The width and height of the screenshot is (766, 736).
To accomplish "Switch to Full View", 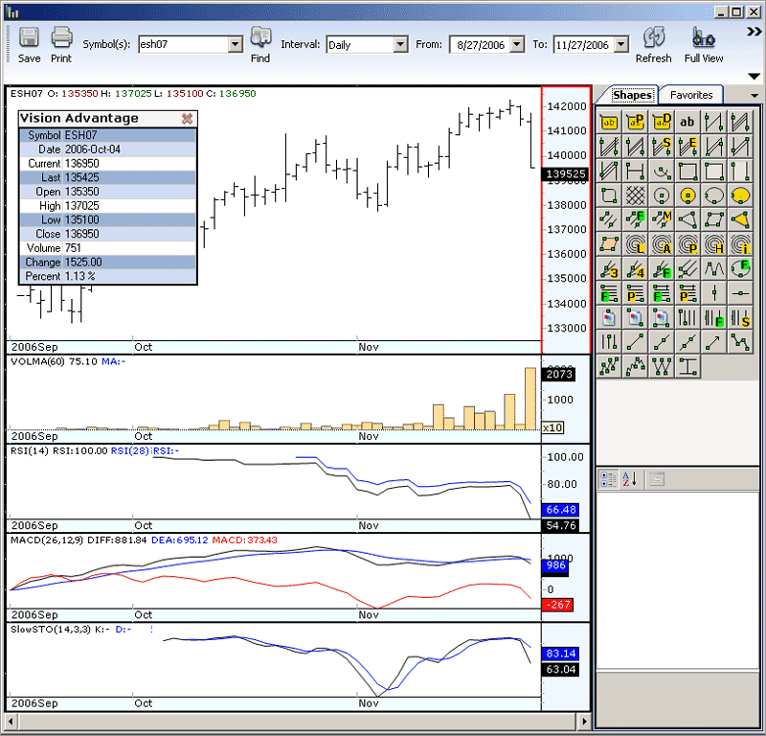I will (x=704, y=45).
